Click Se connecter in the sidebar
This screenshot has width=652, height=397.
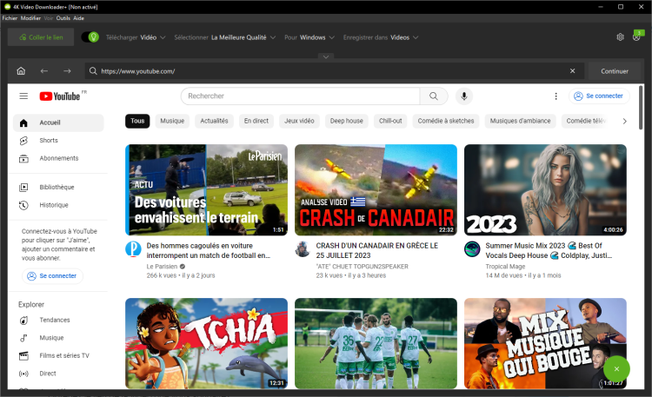tap(52, 276)
